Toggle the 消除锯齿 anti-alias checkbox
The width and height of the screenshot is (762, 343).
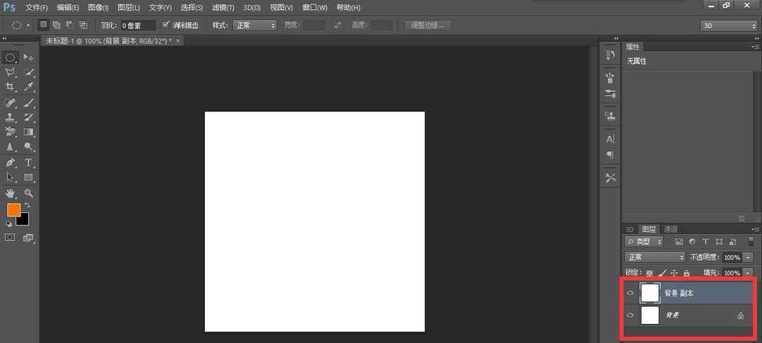pos(167,25)
